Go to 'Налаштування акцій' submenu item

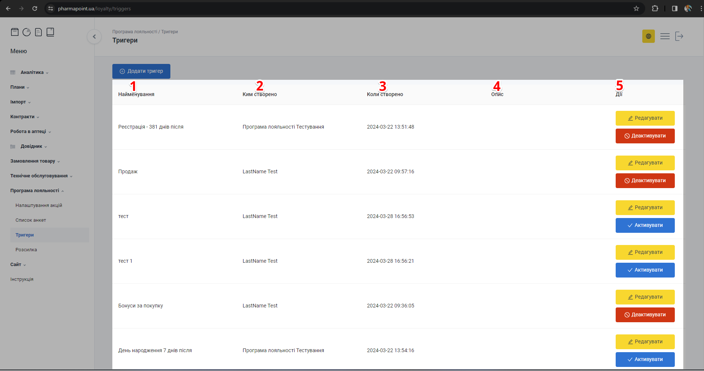point(39,205)
